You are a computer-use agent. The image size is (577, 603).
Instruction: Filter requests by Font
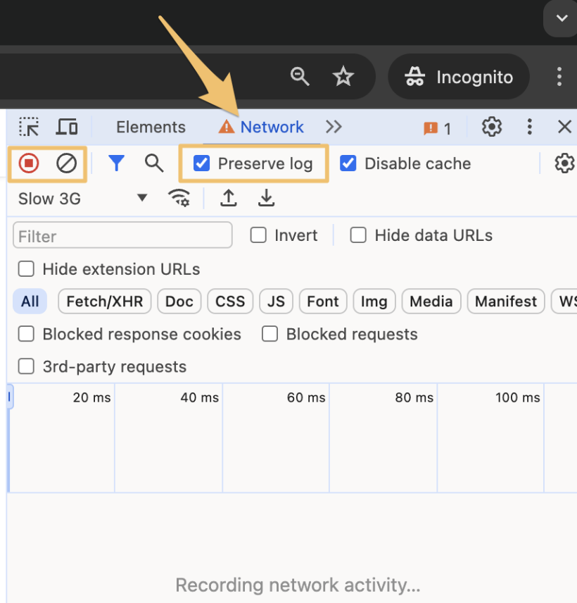coord(323,301)
